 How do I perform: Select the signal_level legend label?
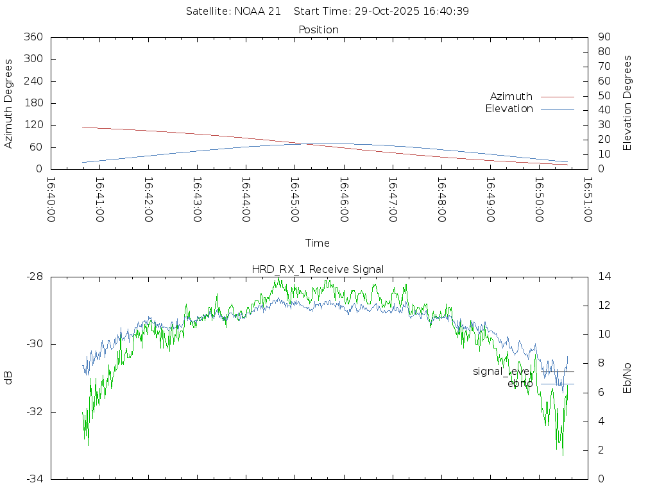(502, 372)
